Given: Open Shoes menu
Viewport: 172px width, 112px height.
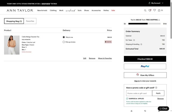Looking at the screenshot, I should pos(87,10).
